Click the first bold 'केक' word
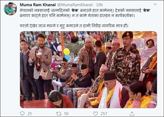This screenshot has width=164, height=117. pos(75,11)
